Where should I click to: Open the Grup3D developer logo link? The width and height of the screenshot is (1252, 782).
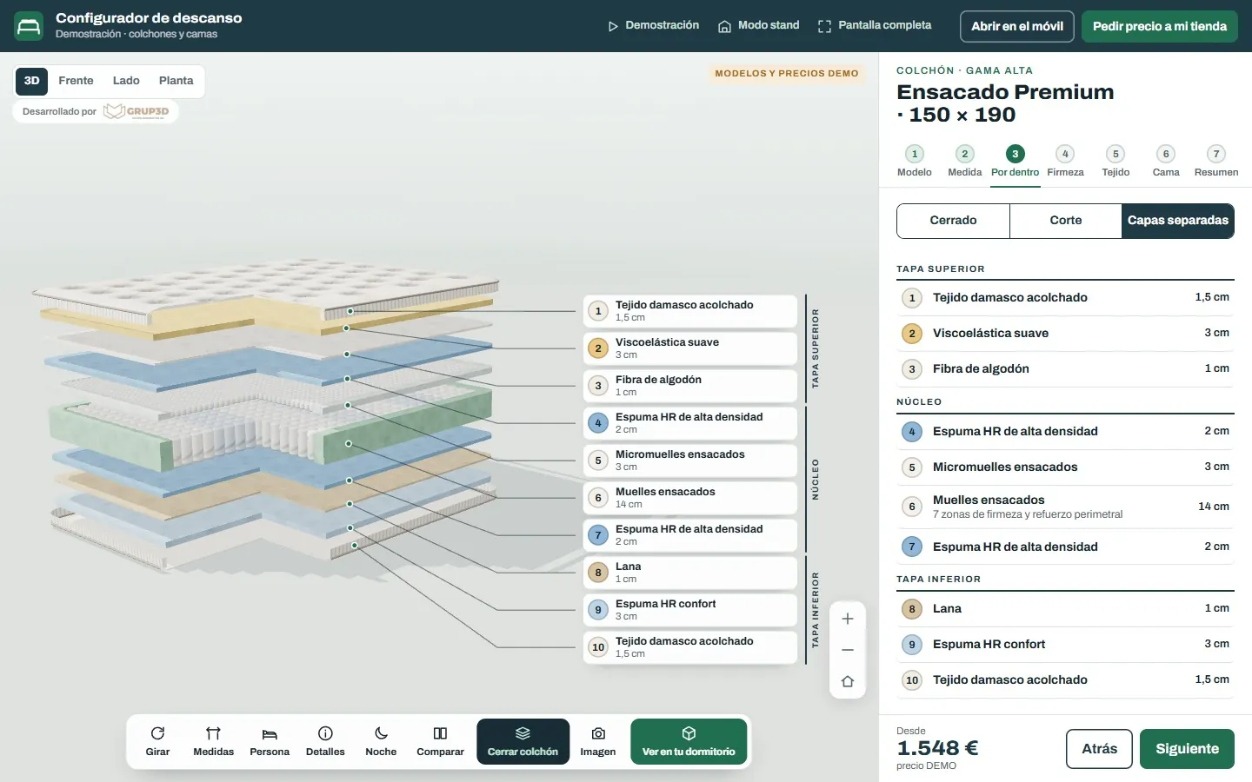pyautogui.click(x=137, y=111)
